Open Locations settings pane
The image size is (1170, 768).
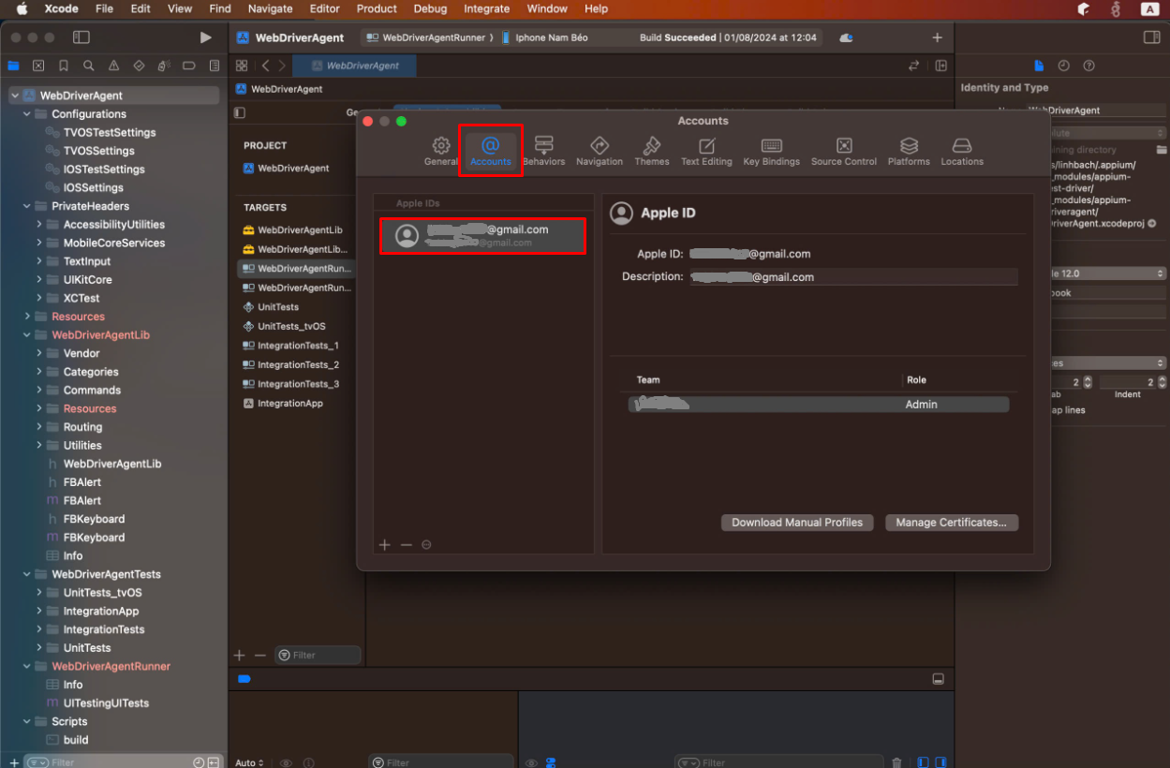[x=962, y=150]
